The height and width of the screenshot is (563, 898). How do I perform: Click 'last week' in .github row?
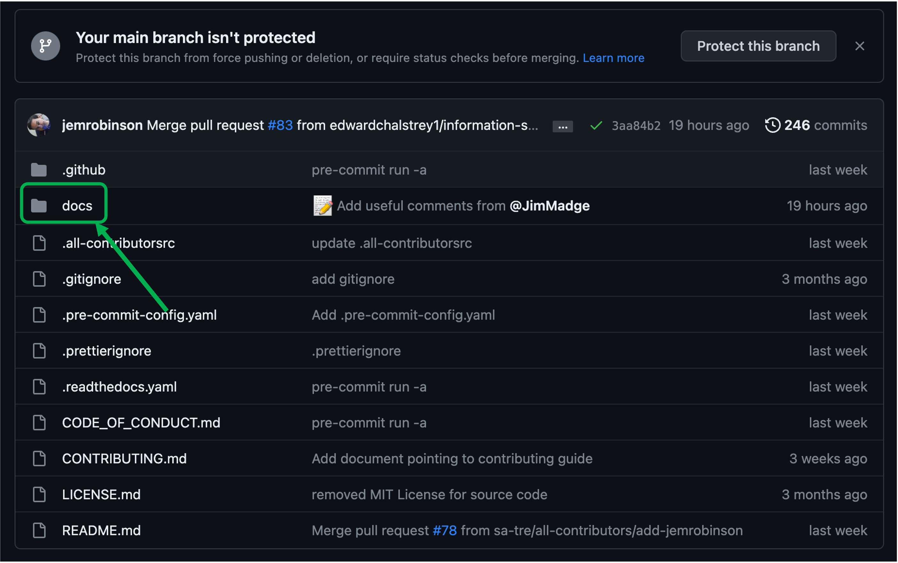point(838,170)
